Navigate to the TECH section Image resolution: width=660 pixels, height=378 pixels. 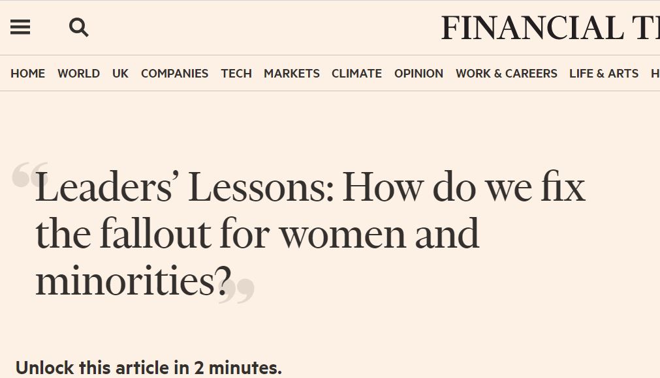point(236,74)
